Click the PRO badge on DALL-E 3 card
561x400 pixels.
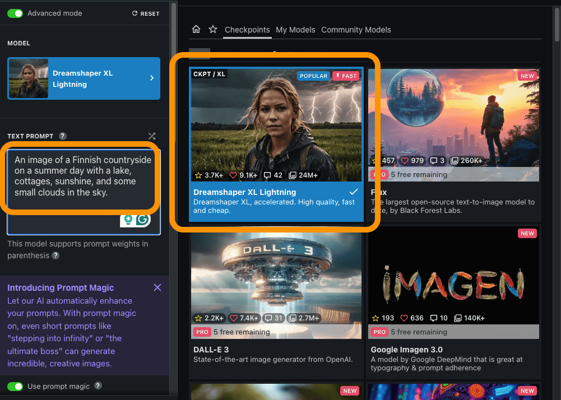tap(202, 332)
